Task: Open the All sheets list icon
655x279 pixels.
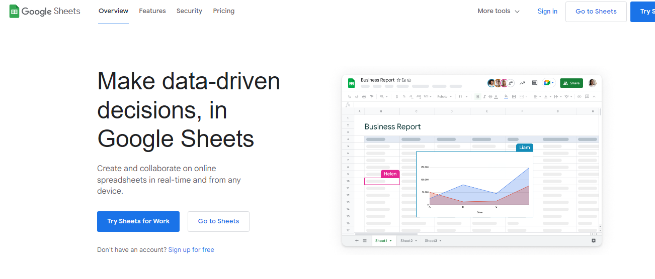Action: coord(365,241)
